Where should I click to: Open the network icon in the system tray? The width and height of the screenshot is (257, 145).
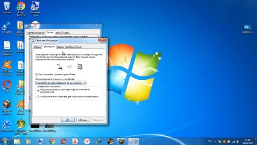tap(233, 141)
